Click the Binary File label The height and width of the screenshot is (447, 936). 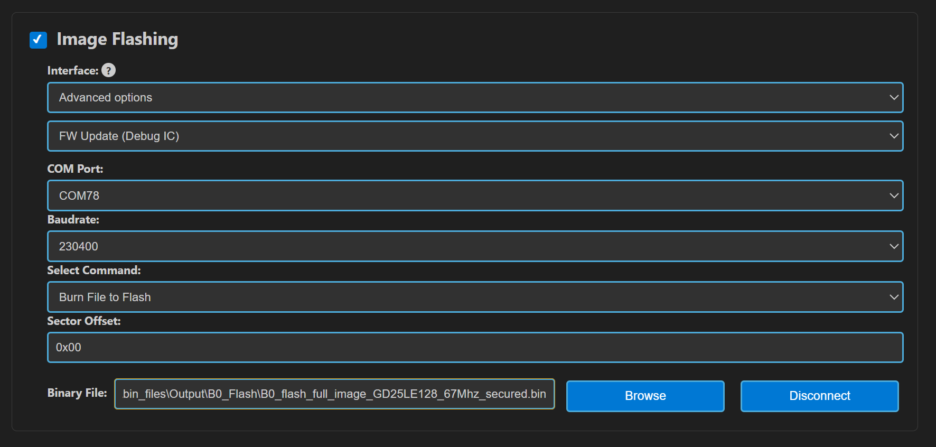click(x=77, y=393)
